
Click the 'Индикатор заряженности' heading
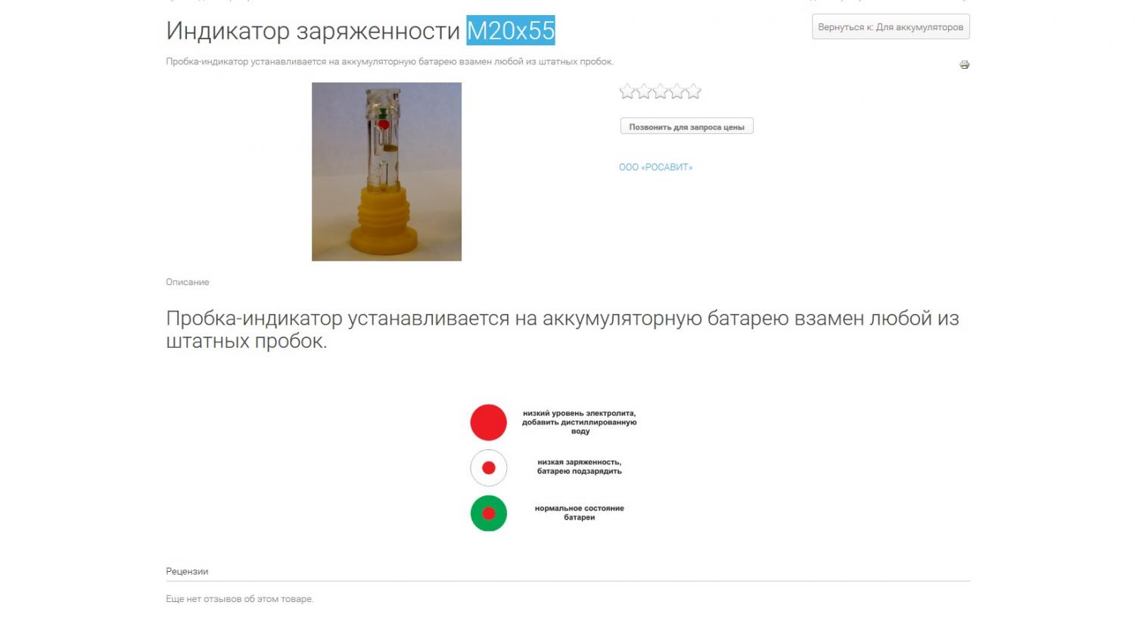point(313,30)
